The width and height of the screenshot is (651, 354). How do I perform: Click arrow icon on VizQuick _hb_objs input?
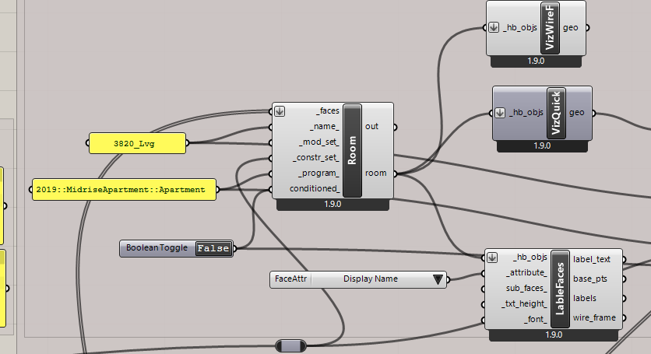pyautogui.click(x=501, y=113)
